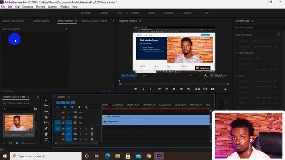
Task: Open Program monitor settings wrench
Action: pyautogui.click(x=206, y=76)
